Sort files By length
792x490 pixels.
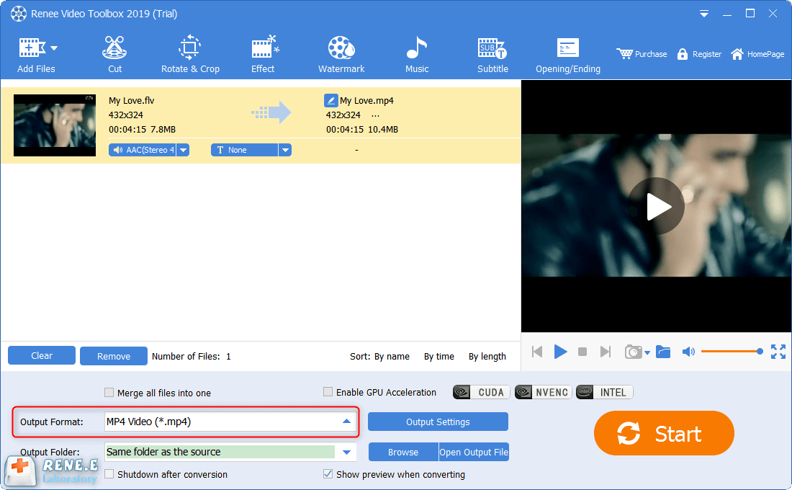pos(487,357)
